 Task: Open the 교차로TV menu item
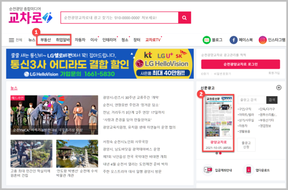coord(153,40)
